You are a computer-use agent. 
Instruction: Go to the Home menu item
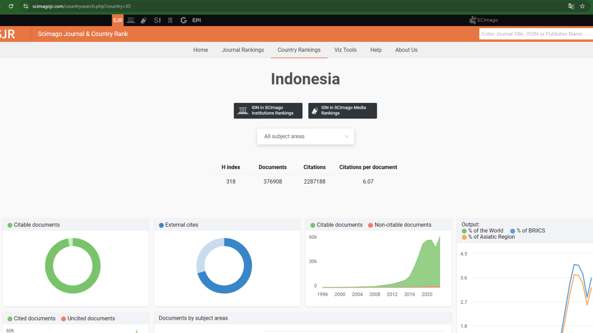coord(201,50)
